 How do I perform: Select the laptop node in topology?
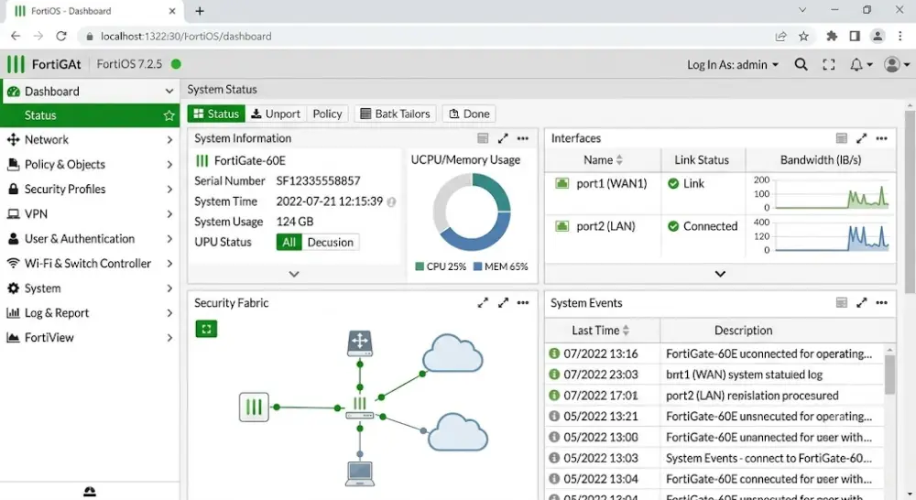[x=359, y=473]
